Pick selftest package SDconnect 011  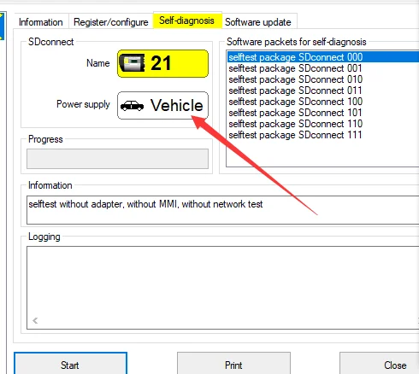323,91
